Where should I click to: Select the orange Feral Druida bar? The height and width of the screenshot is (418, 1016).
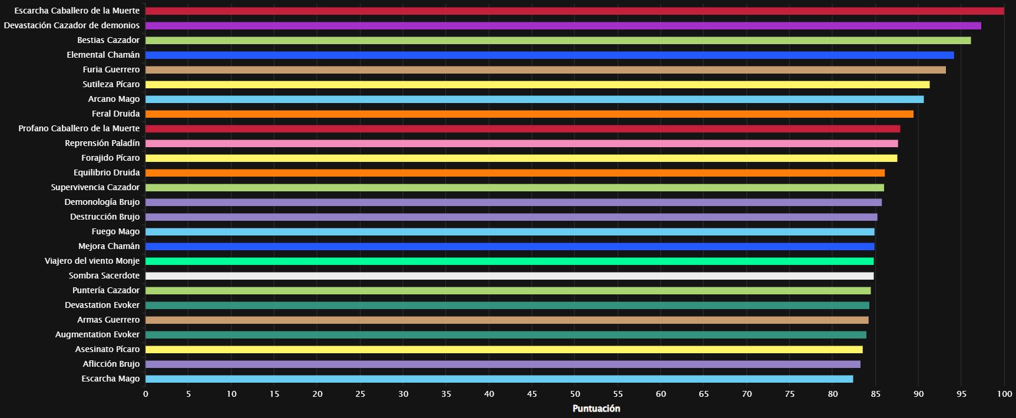coord(529,114)
